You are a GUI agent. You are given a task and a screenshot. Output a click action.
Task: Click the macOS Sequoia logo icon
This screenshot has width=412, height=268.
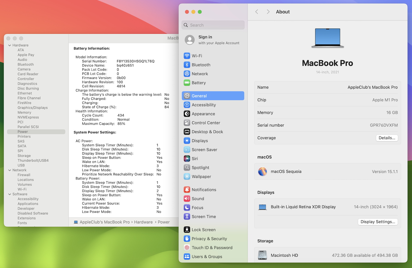pos(263,172)
